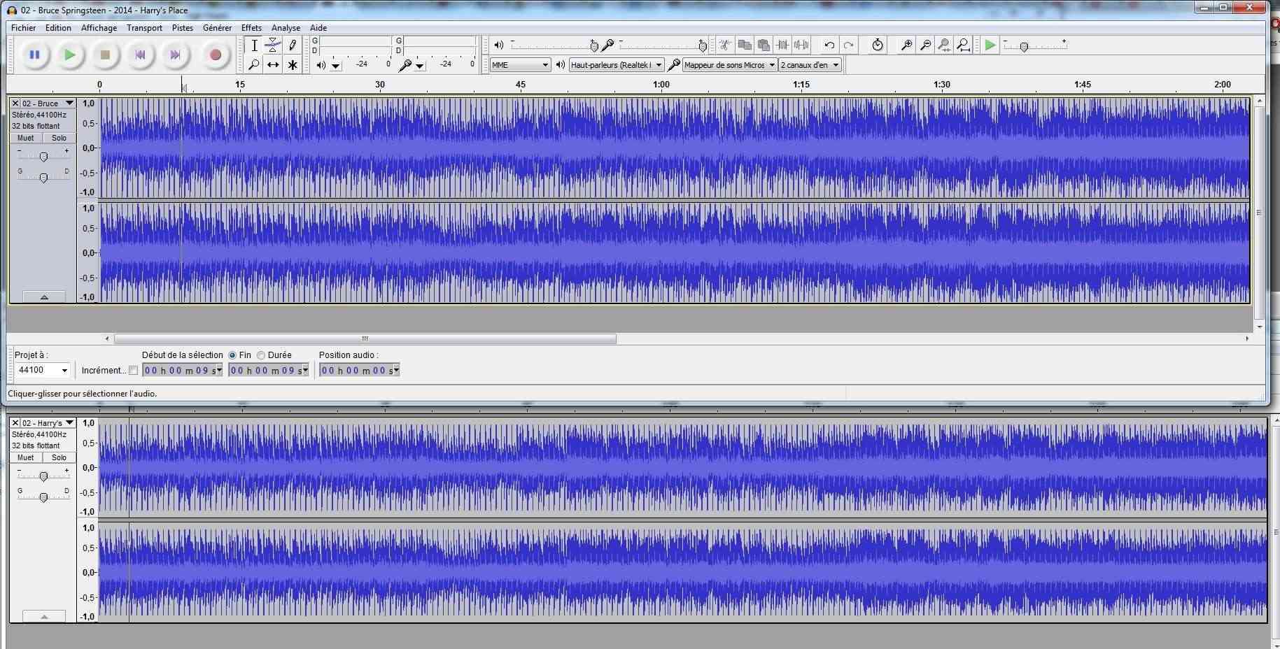The height and width of the screenshot is (649, 1280).
Task: Click the Stop transport button
Action: [105, 55]
